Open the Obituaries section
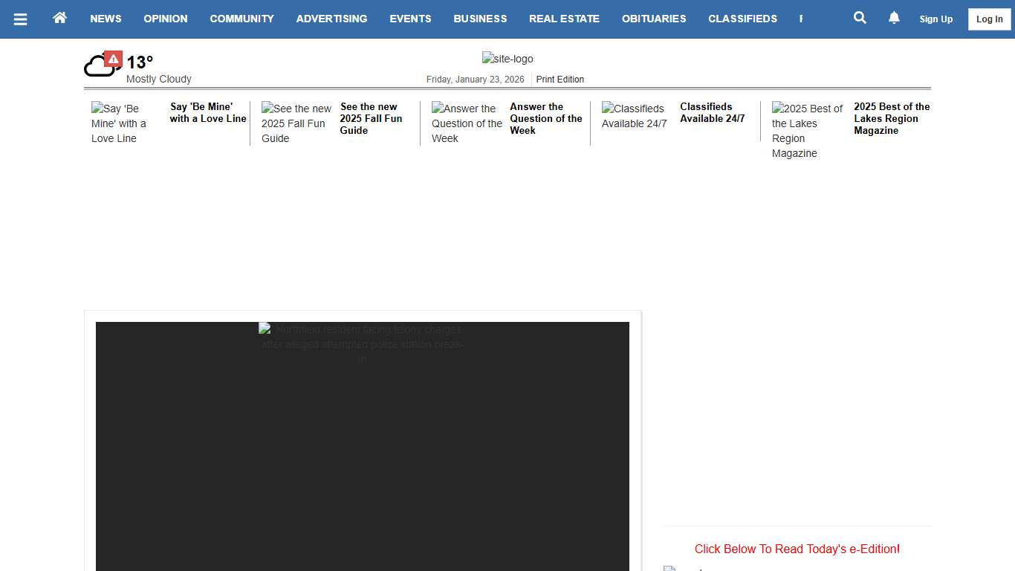The width and height of the screenshot is (1015, 571). 654,19
